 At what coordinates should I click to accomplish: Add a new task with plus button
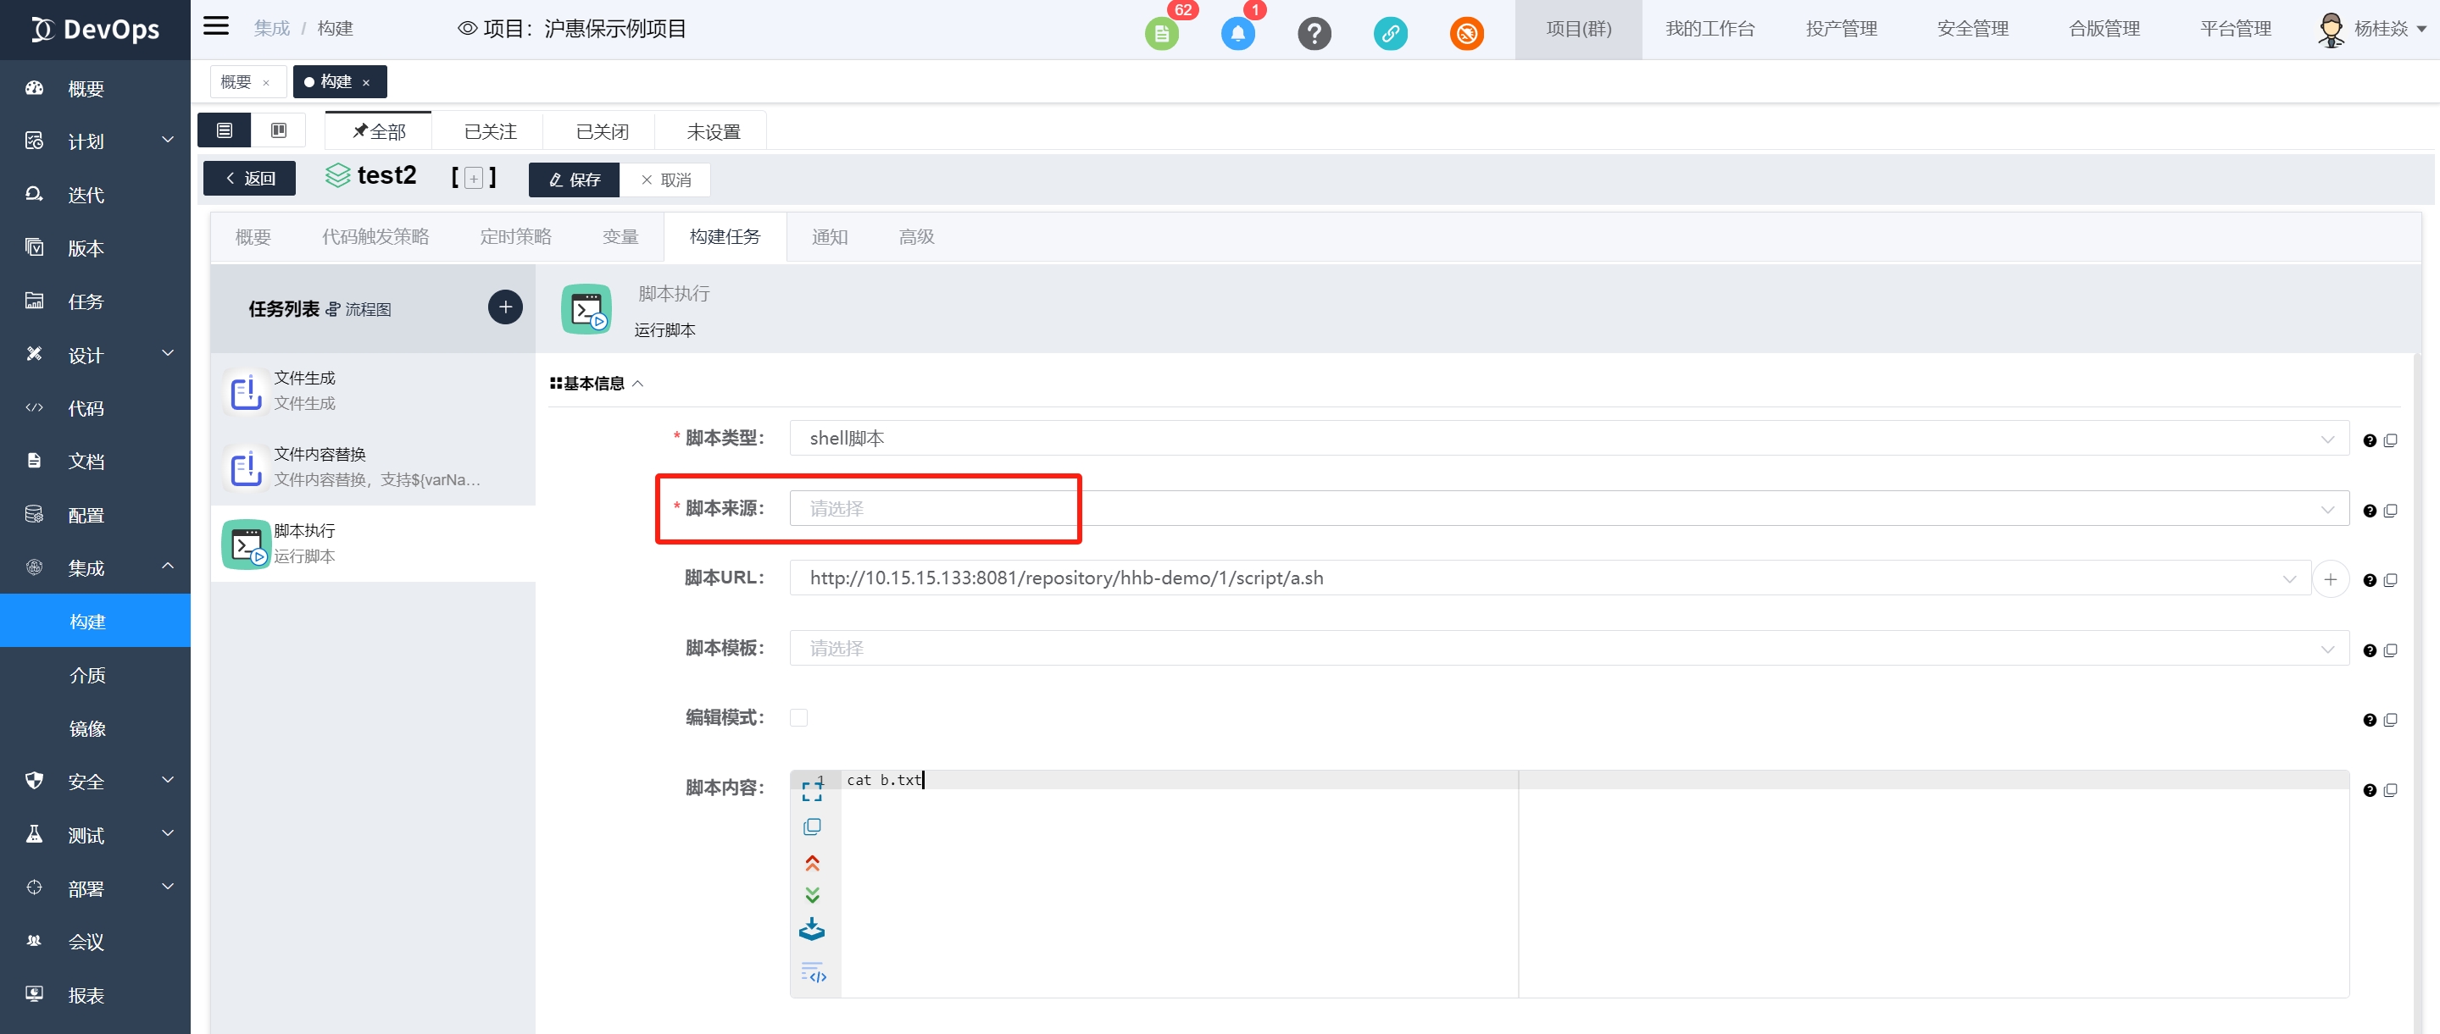(505, 307)
